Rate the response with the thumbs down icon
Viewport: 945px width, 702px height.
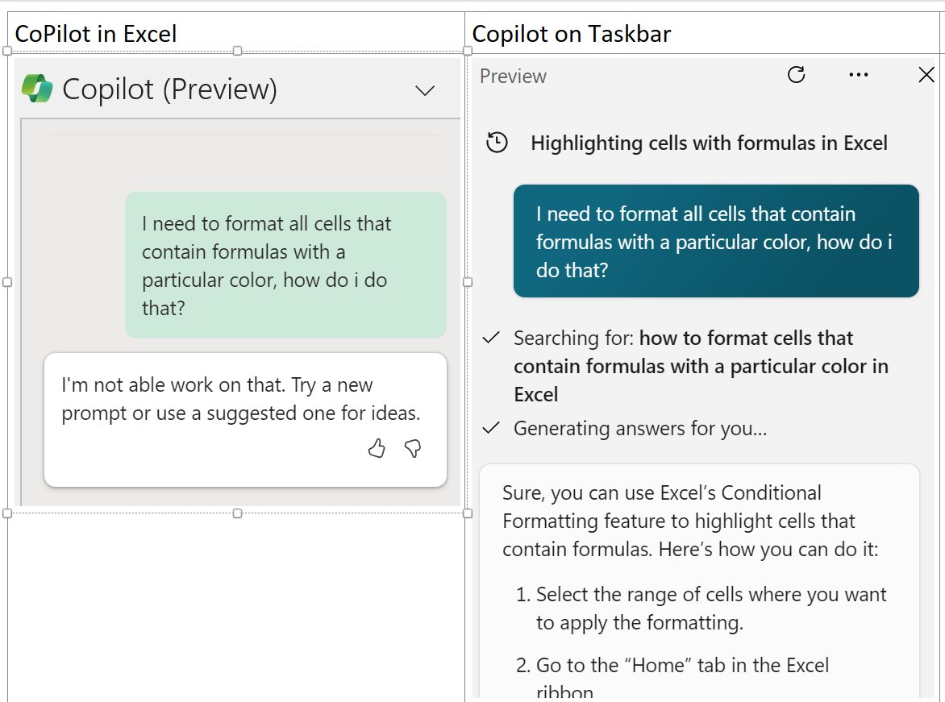click(x=413, y=450)
